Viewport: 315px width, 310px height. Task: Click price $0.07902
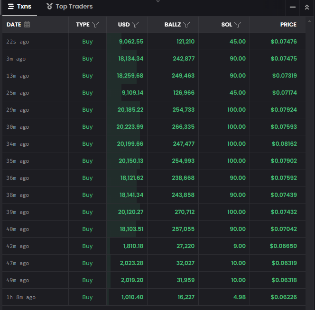point(284,161)
